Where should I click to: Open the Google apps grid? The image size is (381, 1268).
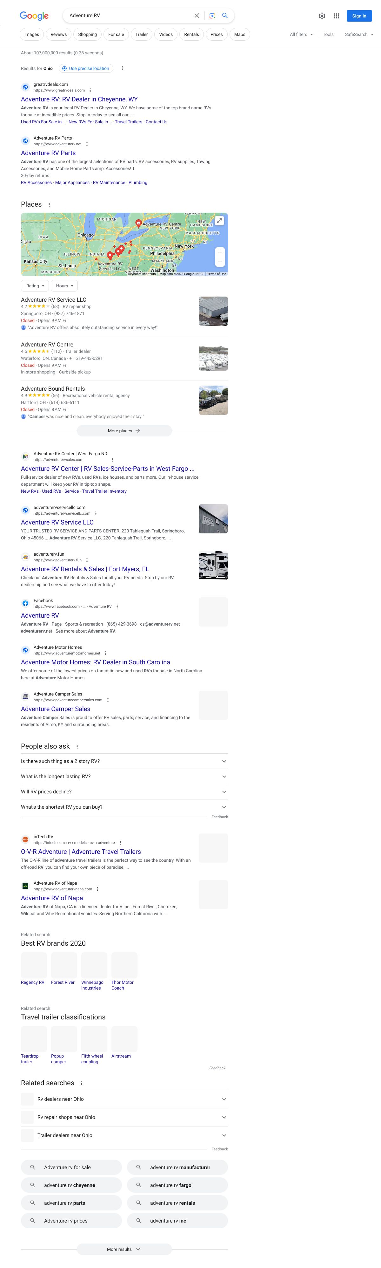[336, 16]
